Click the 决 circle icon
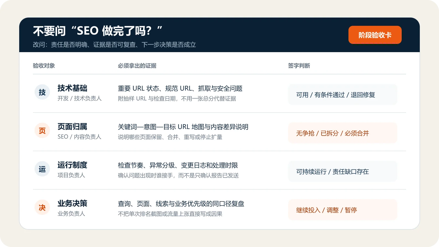439x247 pixels. click(x=42, y=207)
